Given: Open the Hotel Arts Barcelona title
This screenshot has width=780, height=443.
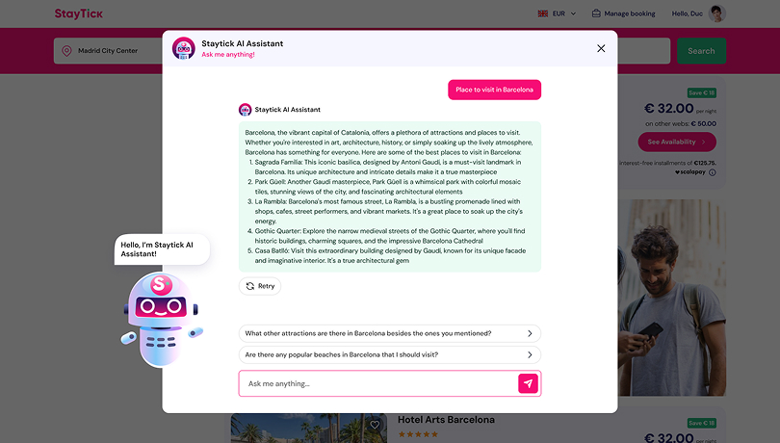Looking at the screenshot, I should point(446,420).
